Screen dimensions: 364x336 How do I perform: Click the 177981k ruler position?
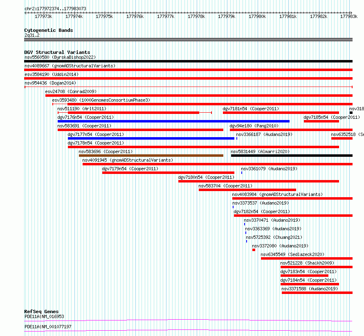pos(288,16)
